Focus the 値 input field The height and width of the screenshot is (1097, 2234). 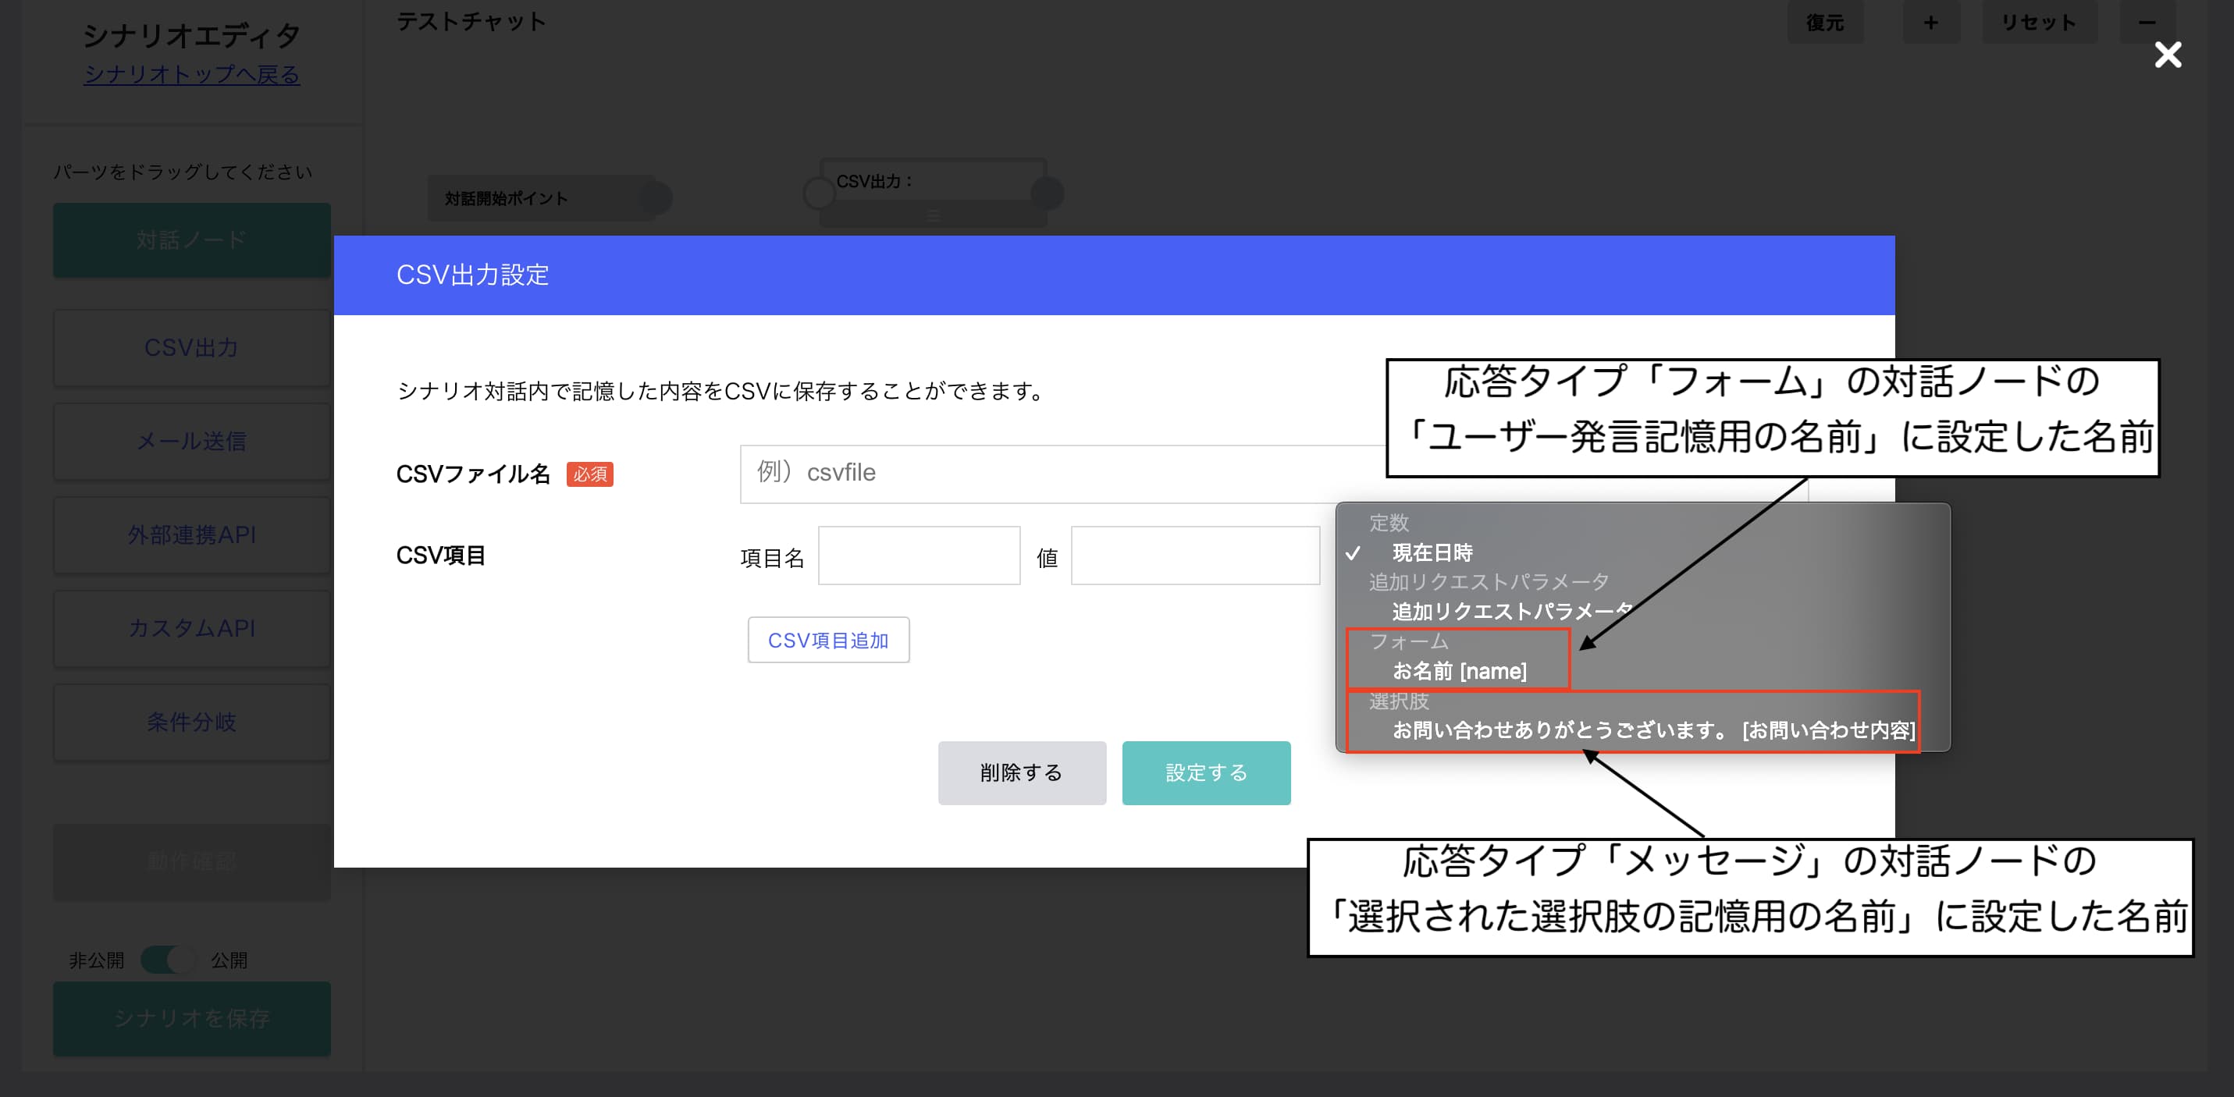[x=1195, y=555]
